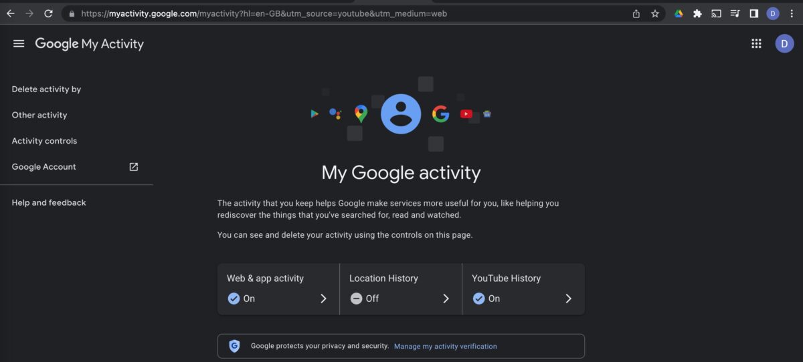The width and height of the screenshot is (803, 362).
Task: Open the Chrome three-dot menu
Action: tap(792, 13)
